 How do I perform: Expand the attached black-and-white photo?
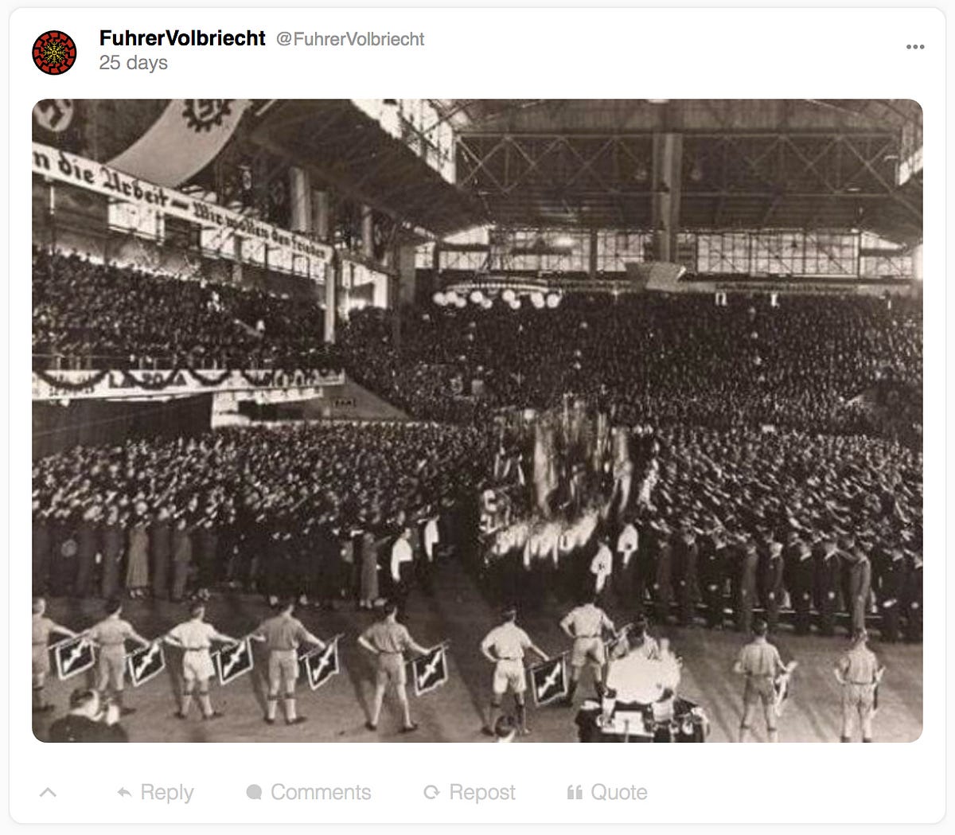pos(477,420)
